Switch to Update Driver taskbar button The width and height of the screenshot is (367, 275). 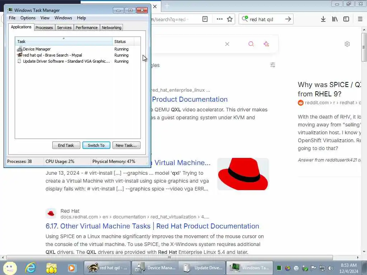pyautogui.click(x=202, y=268)
